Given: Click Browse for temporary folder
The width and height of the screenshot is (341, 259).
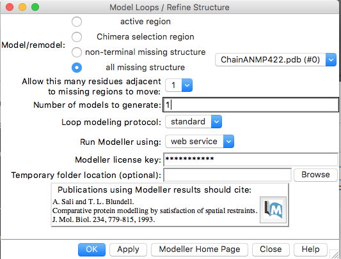Looking at the screenshot, I should coord(315,175).
